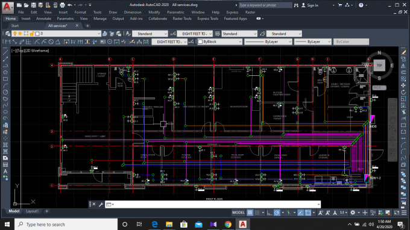Image resolution: width=410 pixels, height=230 pixels.
Task: Click the command line customize wrench icon
Action: click(x=101, y=205)
